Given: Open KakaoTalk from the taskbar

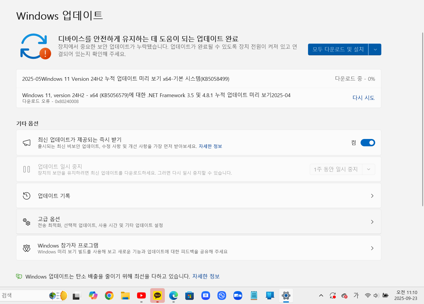Looking at the screenshot, I should tap(158, 296).
